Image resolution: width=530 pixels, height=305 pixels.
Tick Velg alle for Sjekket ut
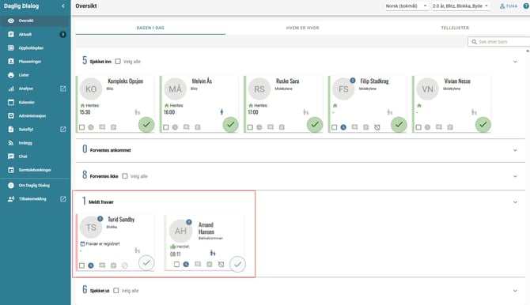pyautogui.click(x=116, y=291)
